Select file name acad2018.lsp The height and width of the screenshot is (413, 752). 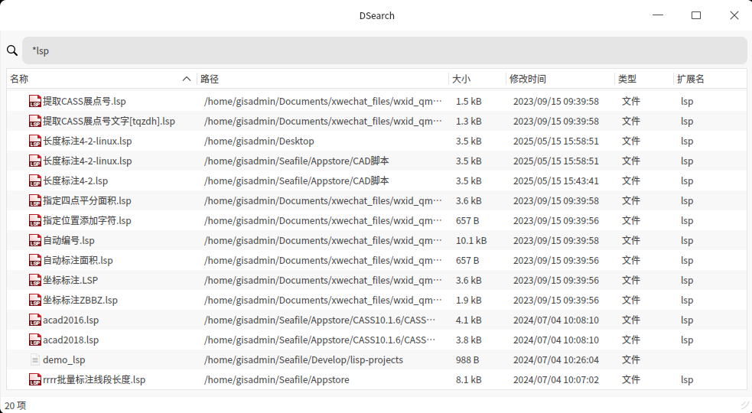(70, 340)
